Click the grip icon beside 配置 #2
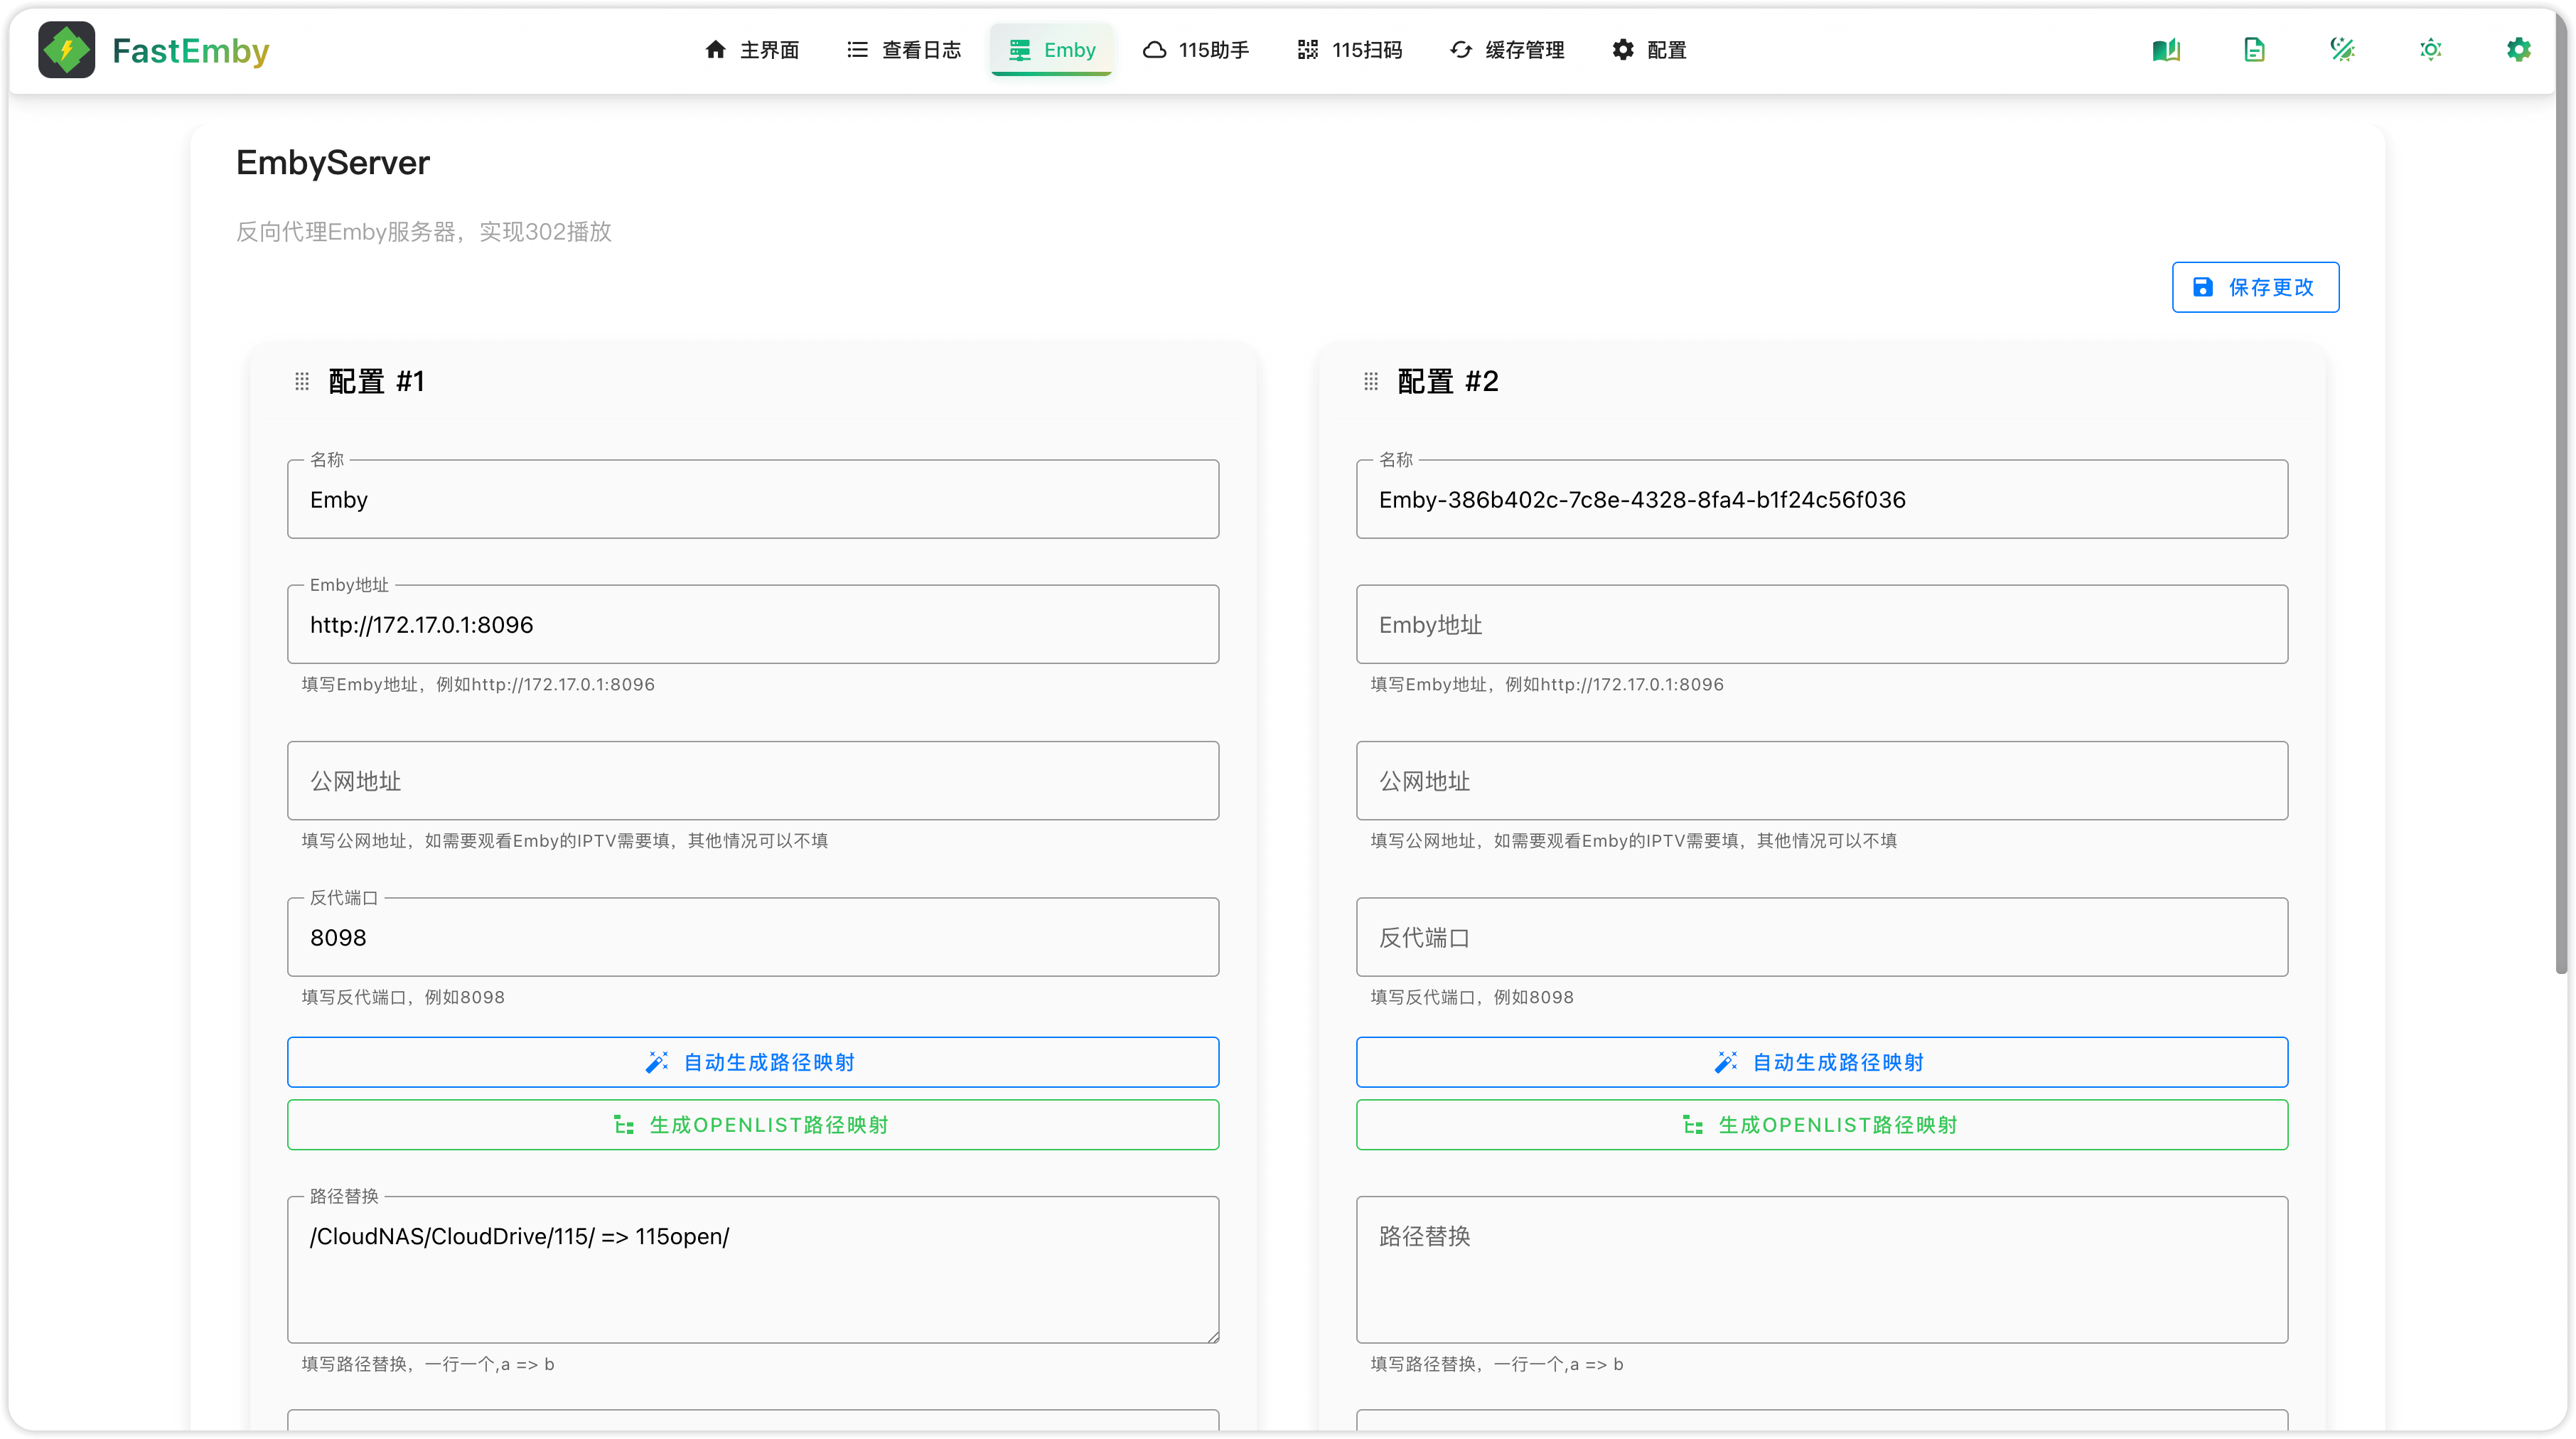This screenshot has width=2576, height=1439. (1371, 381)
